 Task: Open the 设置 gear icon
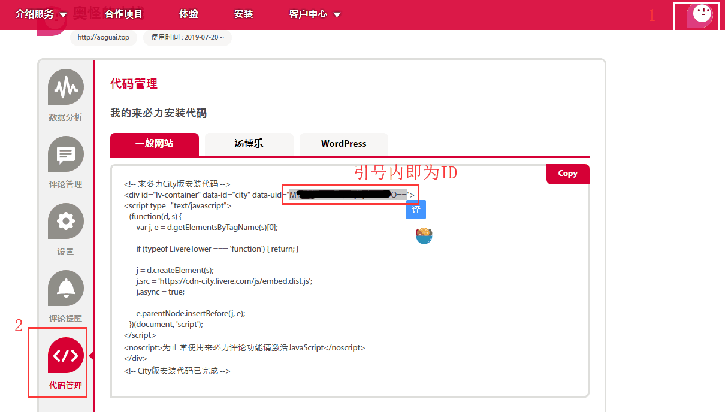66,222
